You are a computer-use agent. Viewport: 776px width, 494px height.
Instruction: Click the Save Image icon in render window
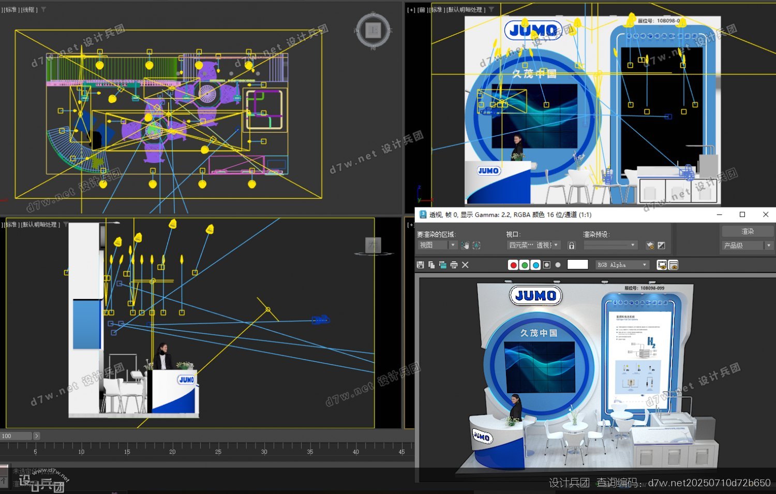pos(421,265)
